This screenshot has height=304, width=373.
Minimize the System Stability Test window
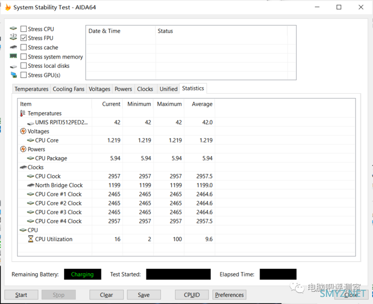(317, 7)
